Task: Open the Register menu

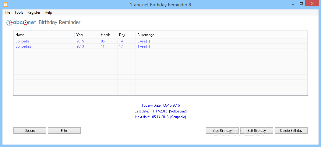Action: [x=34, y=12]
